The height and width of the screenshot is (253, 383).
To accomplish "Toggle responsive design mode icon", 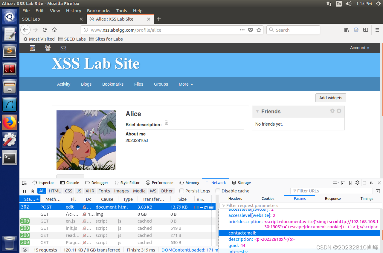I will point(350,183).
